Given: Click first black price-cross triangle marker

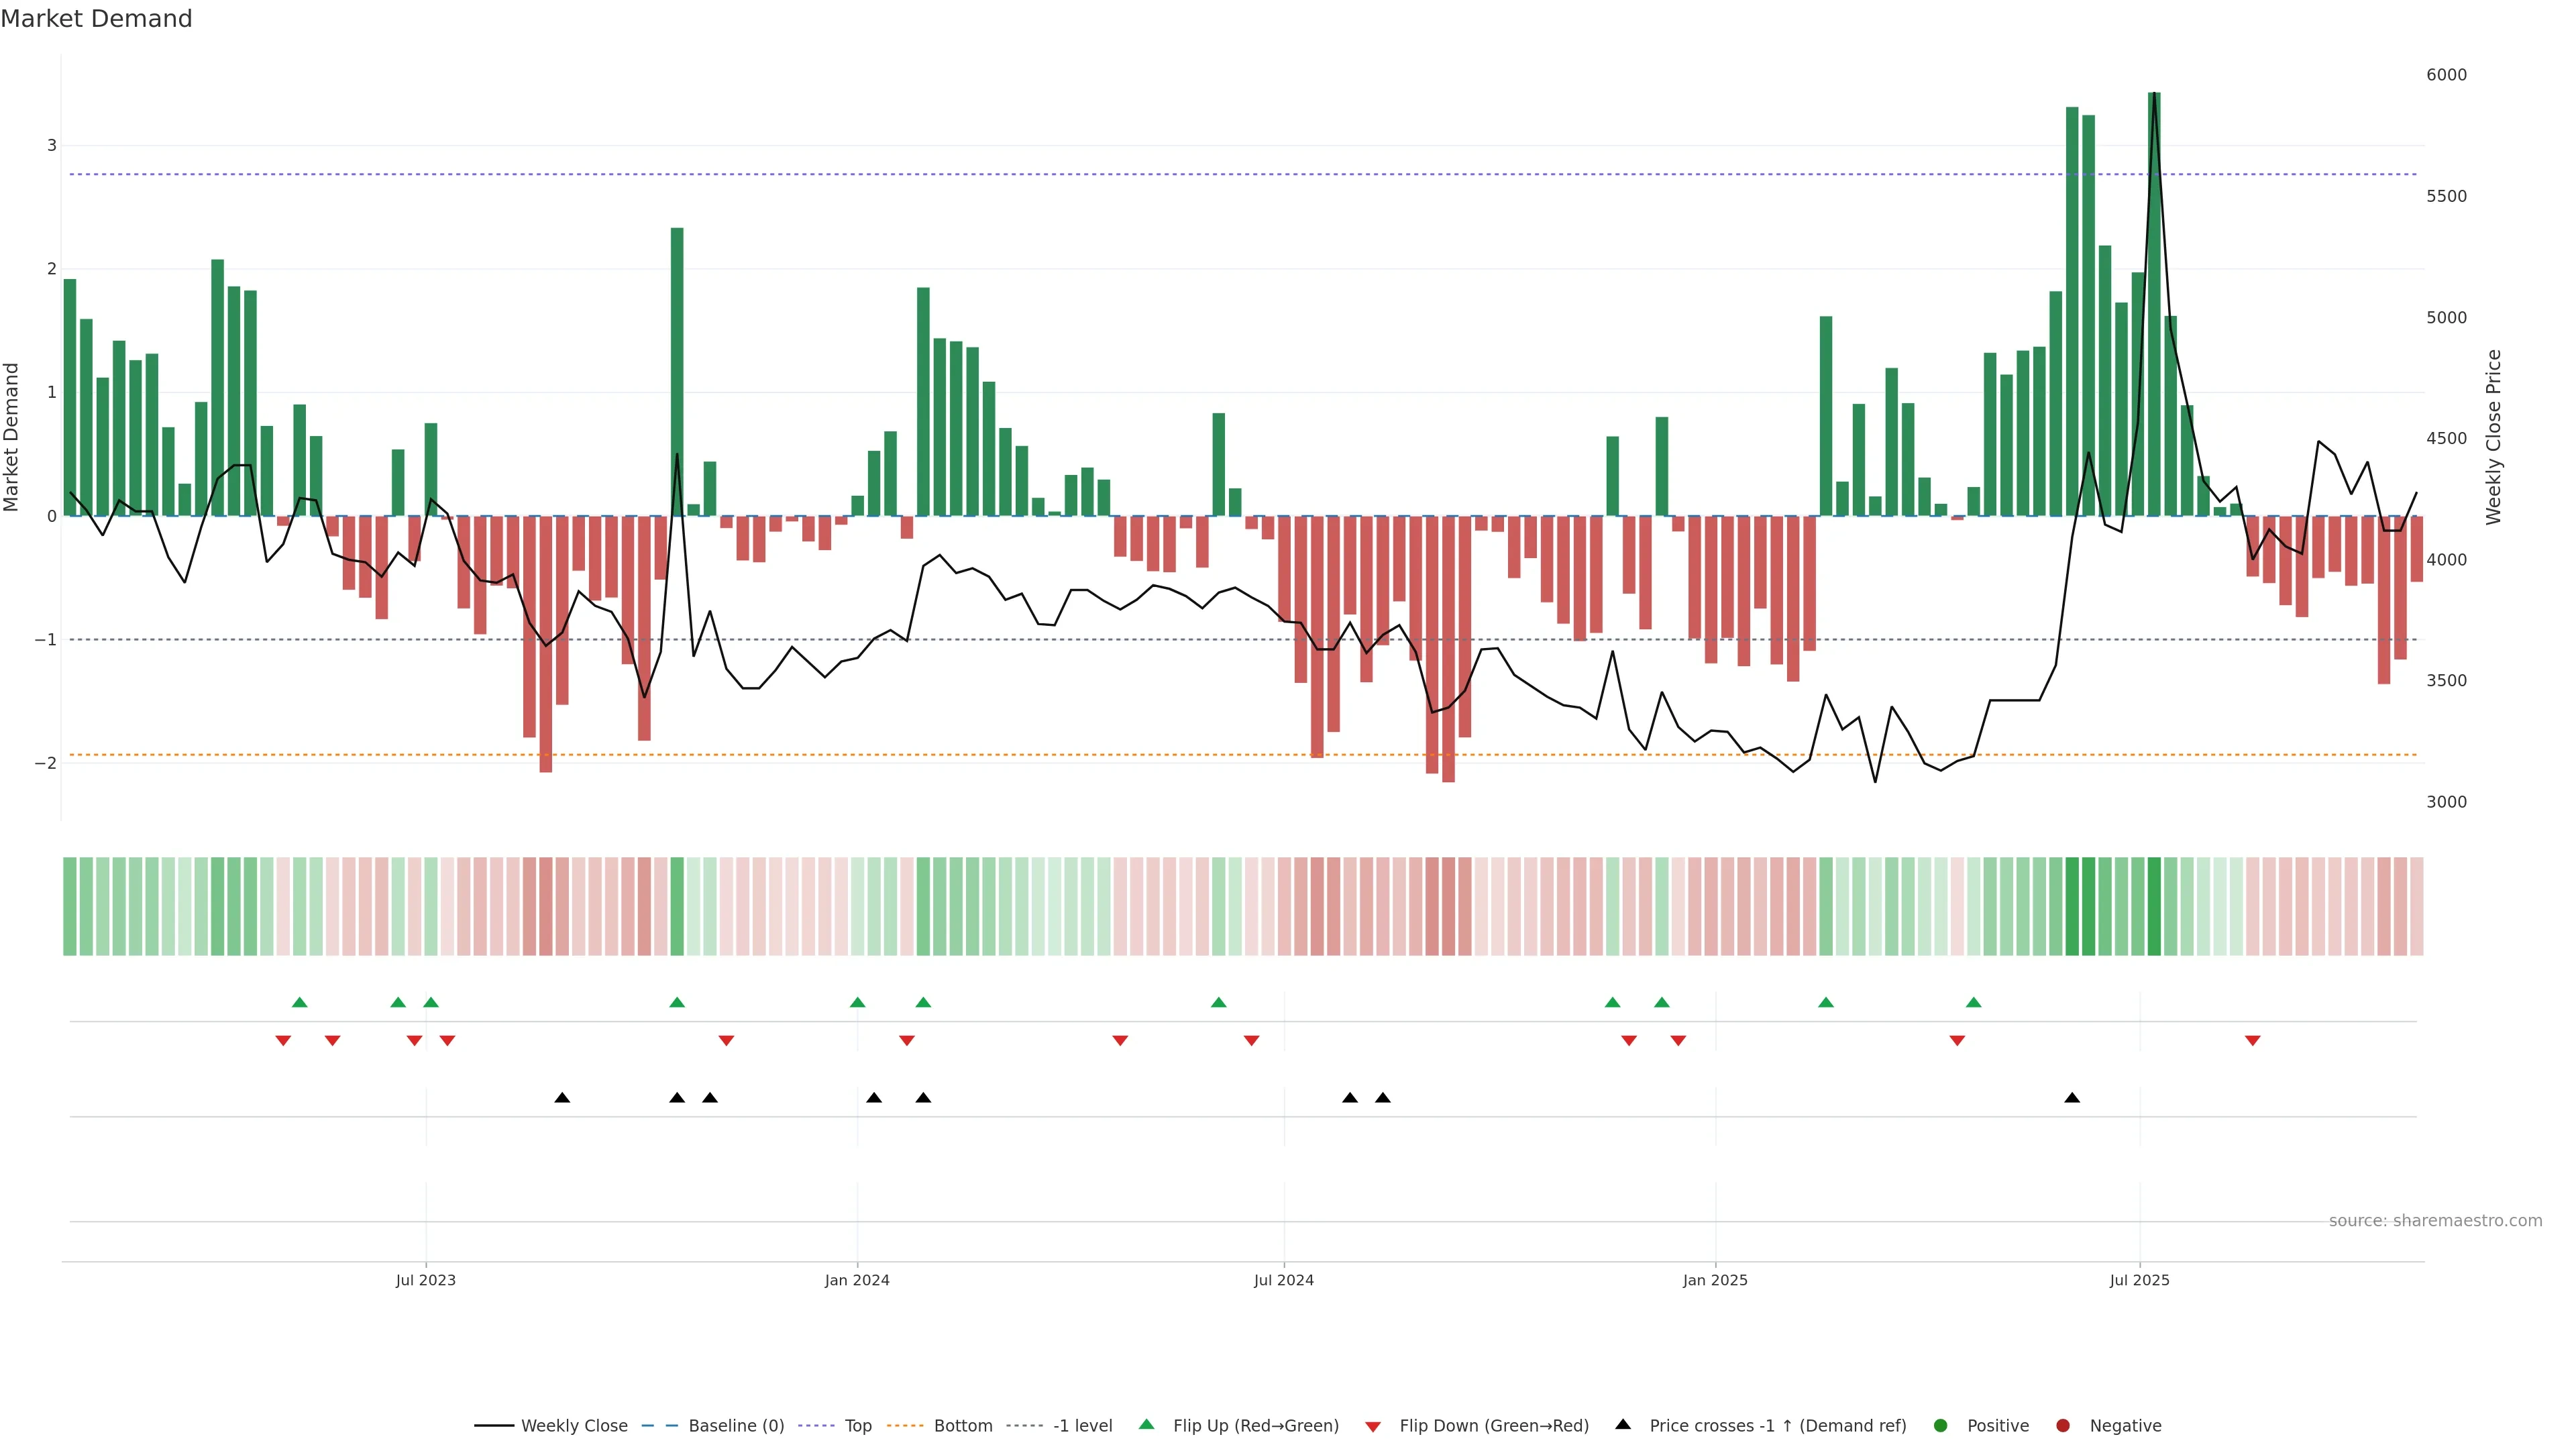Looking at the screenshot, I should tap(562, 1098).
